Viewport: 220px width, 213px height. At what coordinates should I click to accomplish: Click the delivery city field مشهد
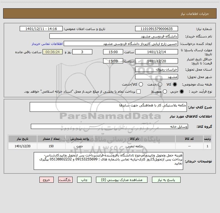tap(157, 77)
